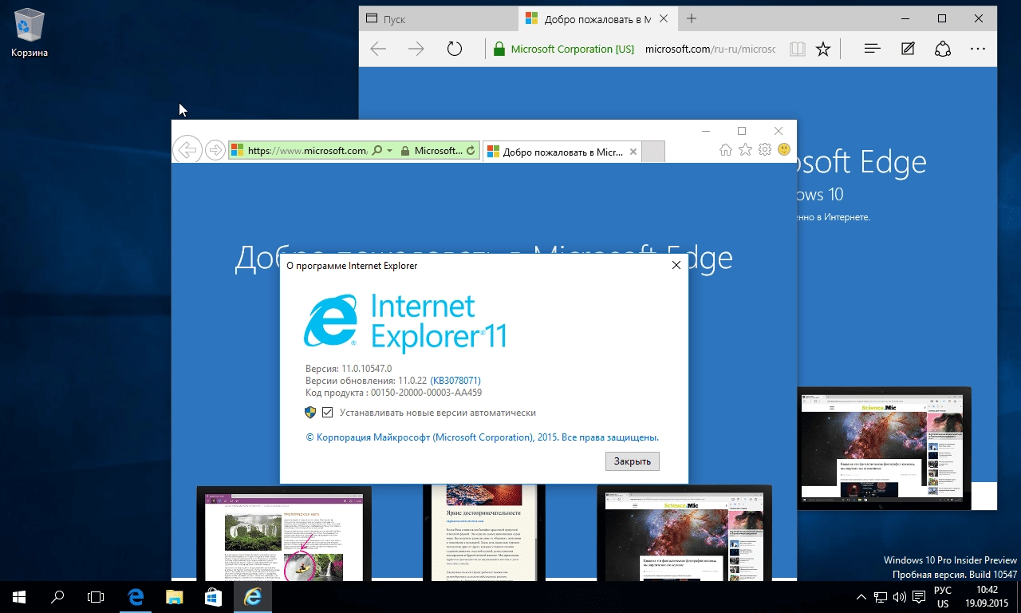Open volume control in system tray
The width and height of the screenshot is (1021, 613).
click(x=899, y=596)
